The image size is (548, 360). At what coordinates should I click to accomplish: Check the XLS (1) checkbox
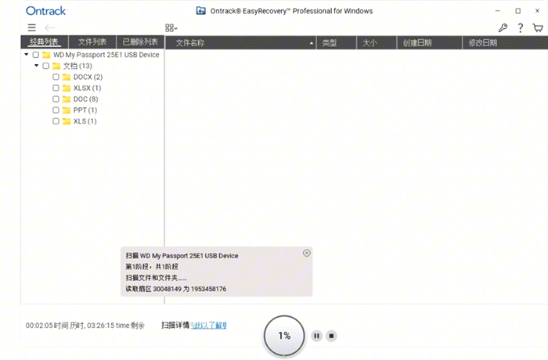[x=56, y=121]
